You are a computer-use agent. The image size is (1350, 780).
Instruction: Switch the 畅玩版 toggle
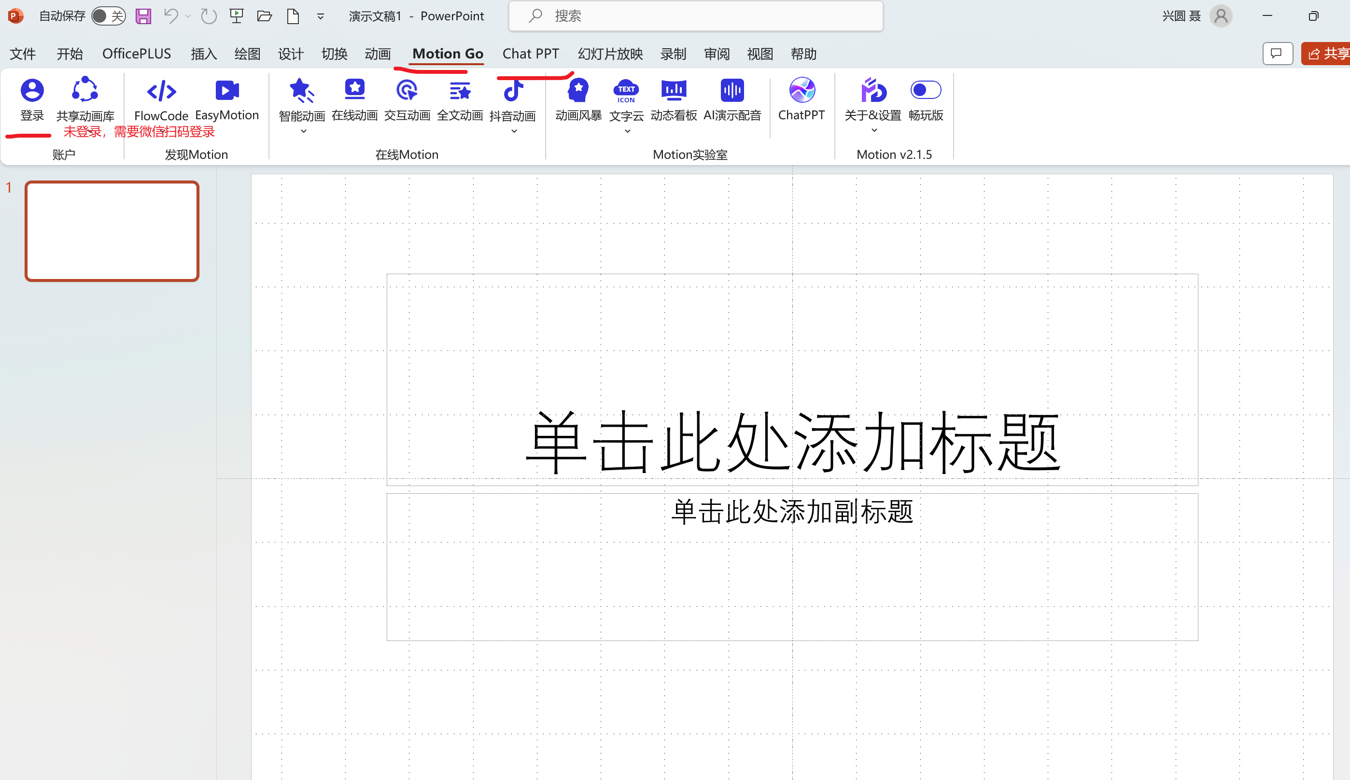[926, 91]
